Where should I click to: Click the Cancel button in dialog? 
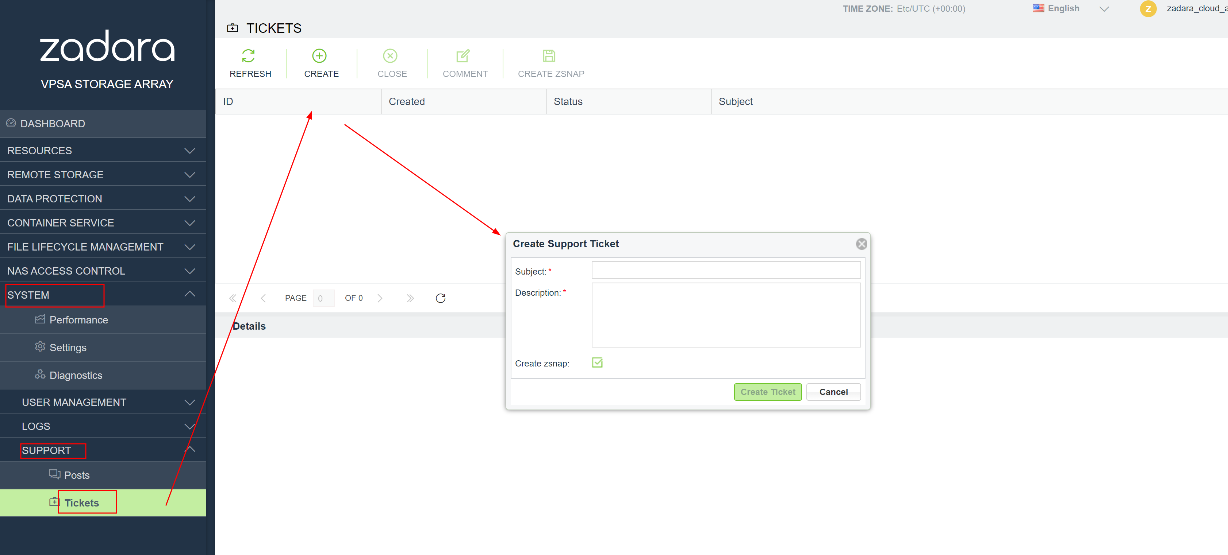point(833,392)
